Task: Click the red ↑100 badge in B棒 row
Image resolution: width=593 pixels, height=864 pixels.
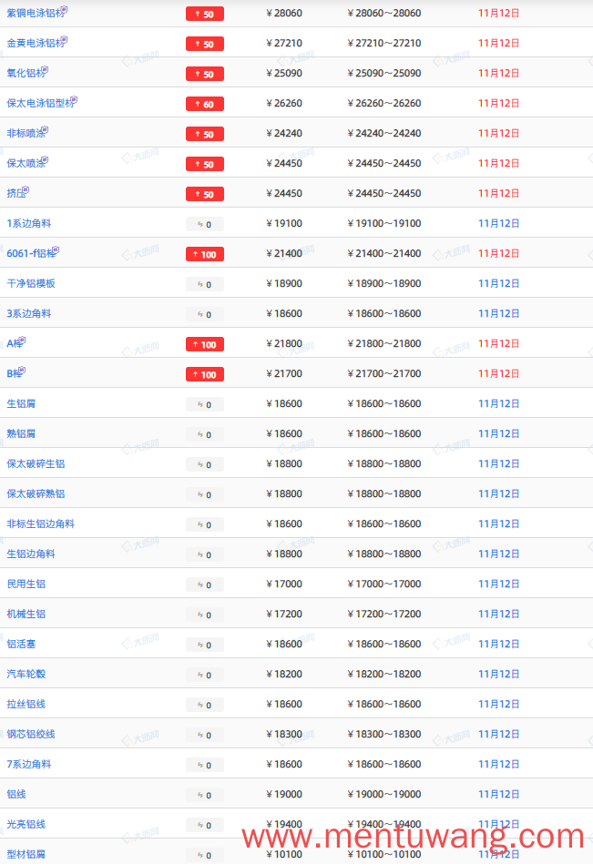Action: 205,374
